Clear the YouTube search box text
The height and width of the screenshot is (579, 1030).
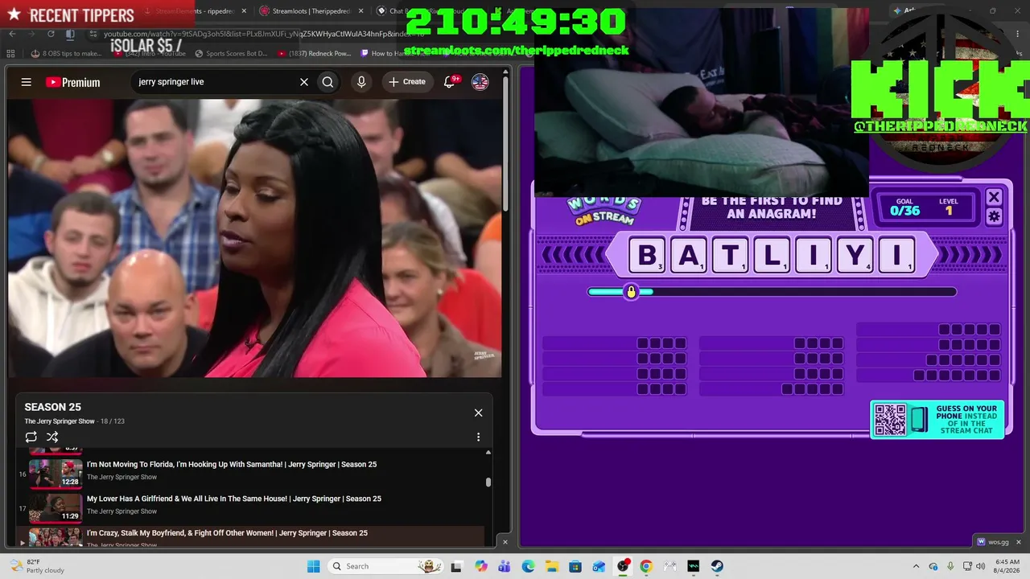[304, 82]
